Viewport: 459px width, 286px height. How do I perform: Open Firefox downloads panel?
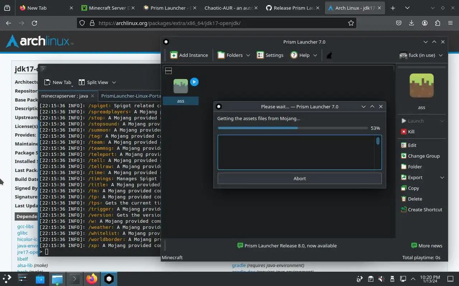pyautogui.click(x=412, y=23)
